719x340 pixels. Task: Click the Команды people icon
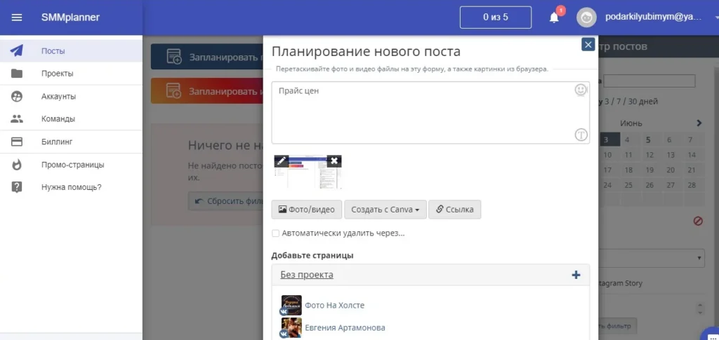(17, 118)
